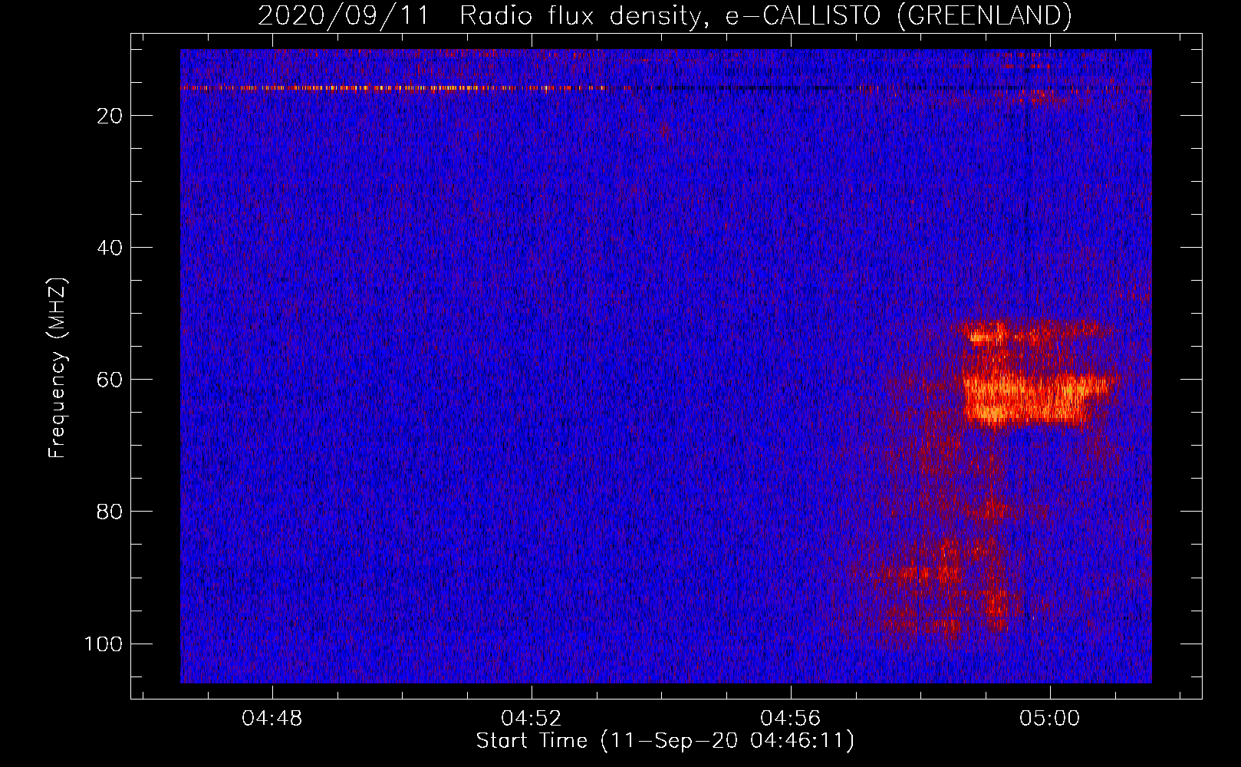
Task: Click the 'Start Time (11-Sep-20 04:46:11)' label
Action: tap(665, 741)
